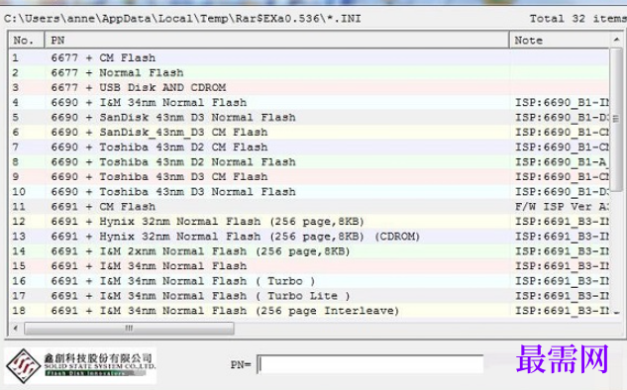Select row '6677 + USB Disk AND CDROM'
627x390 pixels.
tap(309, 87)
